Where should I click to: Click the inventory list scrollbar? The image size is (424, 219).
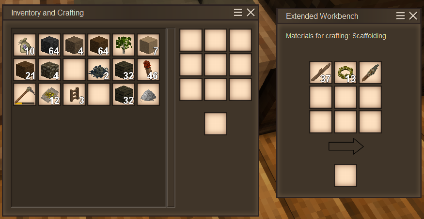tap(171, 117)
